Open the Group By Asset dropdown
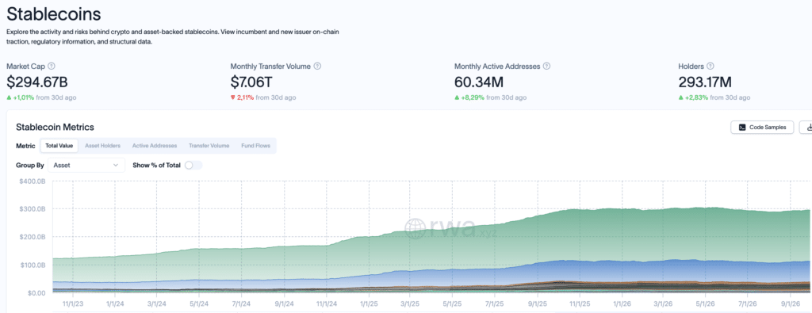 click(86, 165)
